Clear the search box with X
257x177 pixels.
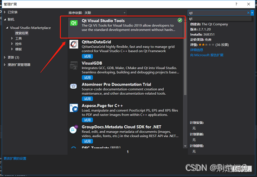pyautogui.click(x=248, y=13)
